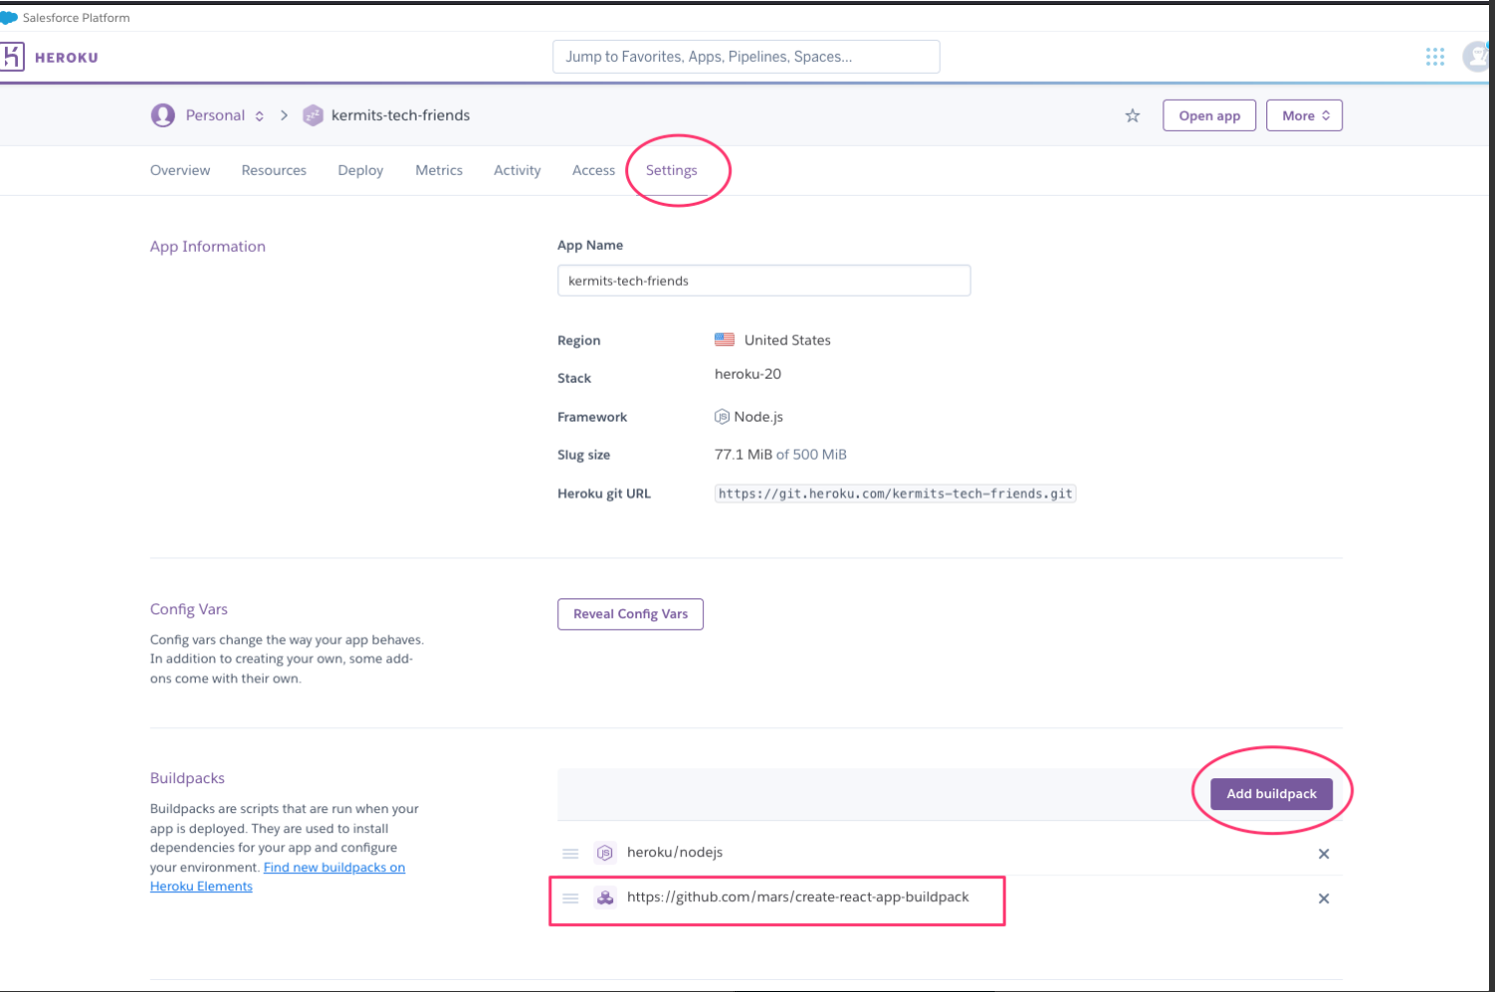Open the Metrics tab

tap(439, 170)
